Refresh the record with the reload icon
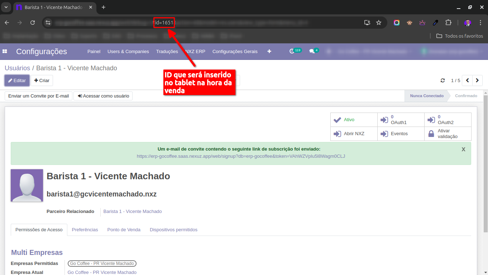The image size is (488, 275). point(443,81)
